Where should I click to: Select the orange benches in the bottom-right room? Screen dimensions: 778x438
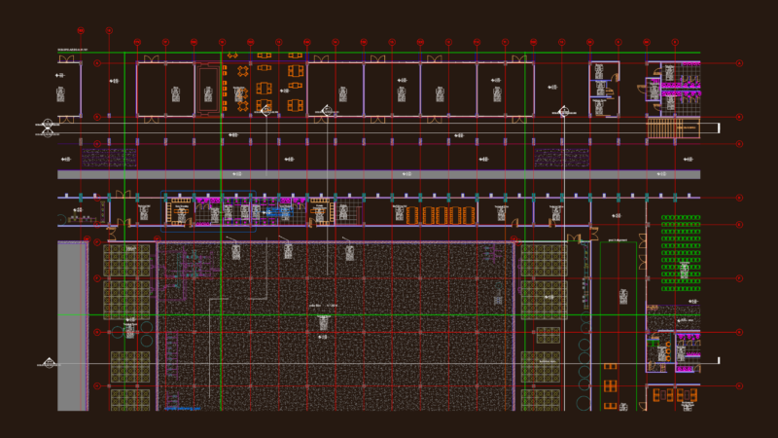pos(675,395)
